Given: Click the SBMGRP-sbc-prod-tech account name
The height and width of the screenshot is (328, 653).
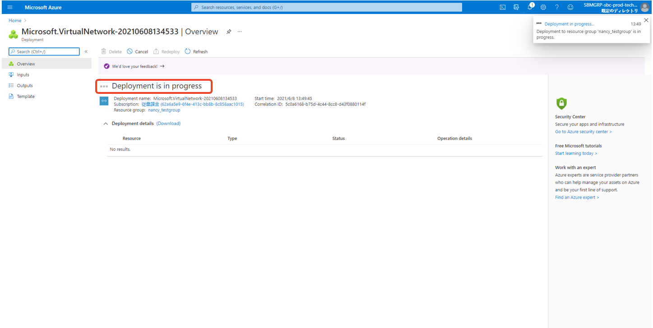Looking at the screenshot, I should [611, 5].
